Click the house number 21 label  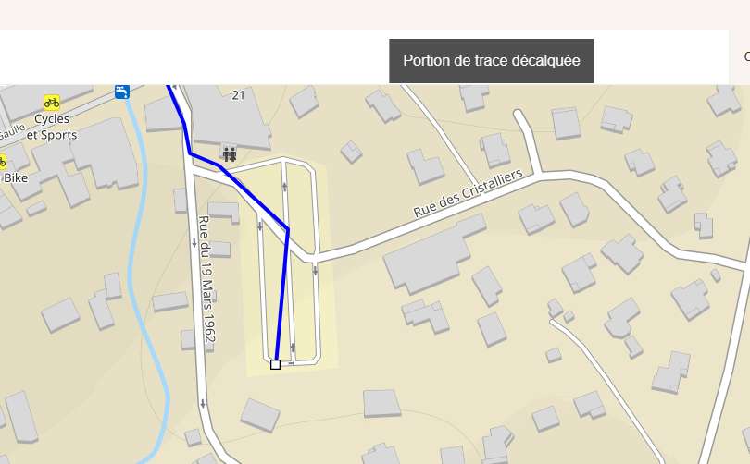(238, 95)
